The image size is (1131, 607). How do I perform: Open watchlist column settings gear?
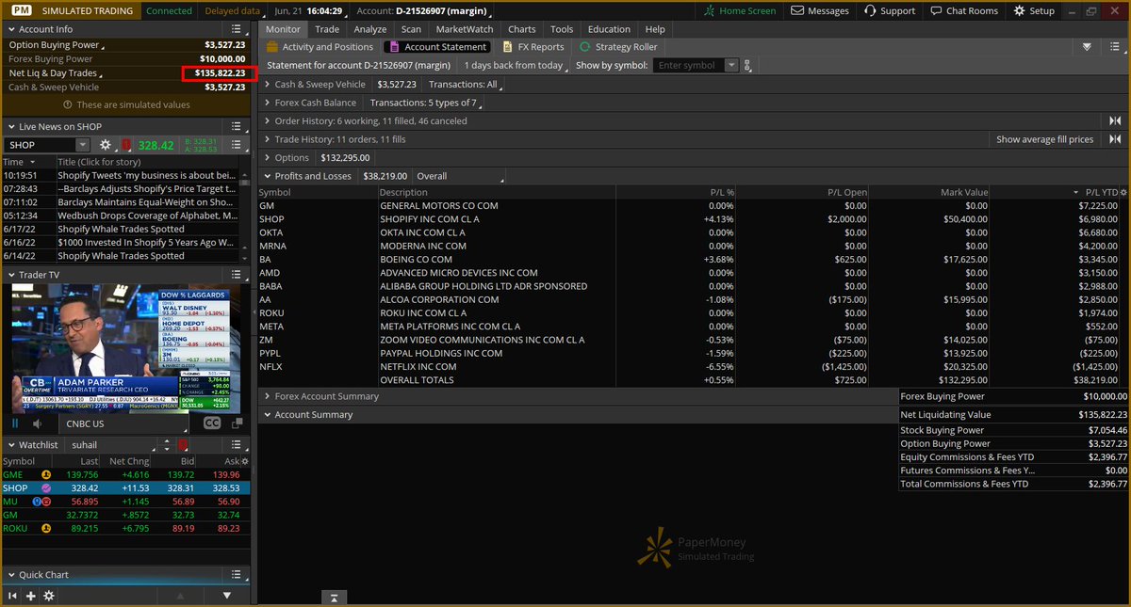click(x=246, y=462)
